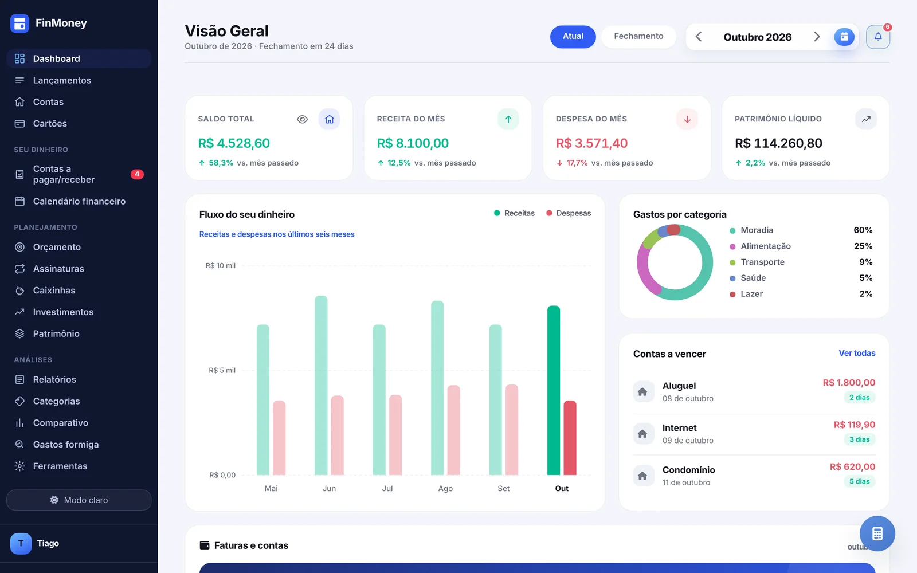This screenshot has height=573, width=917.
Task: Click the R$ 8.100,00 receita value
Action: (x=413, y=143)
